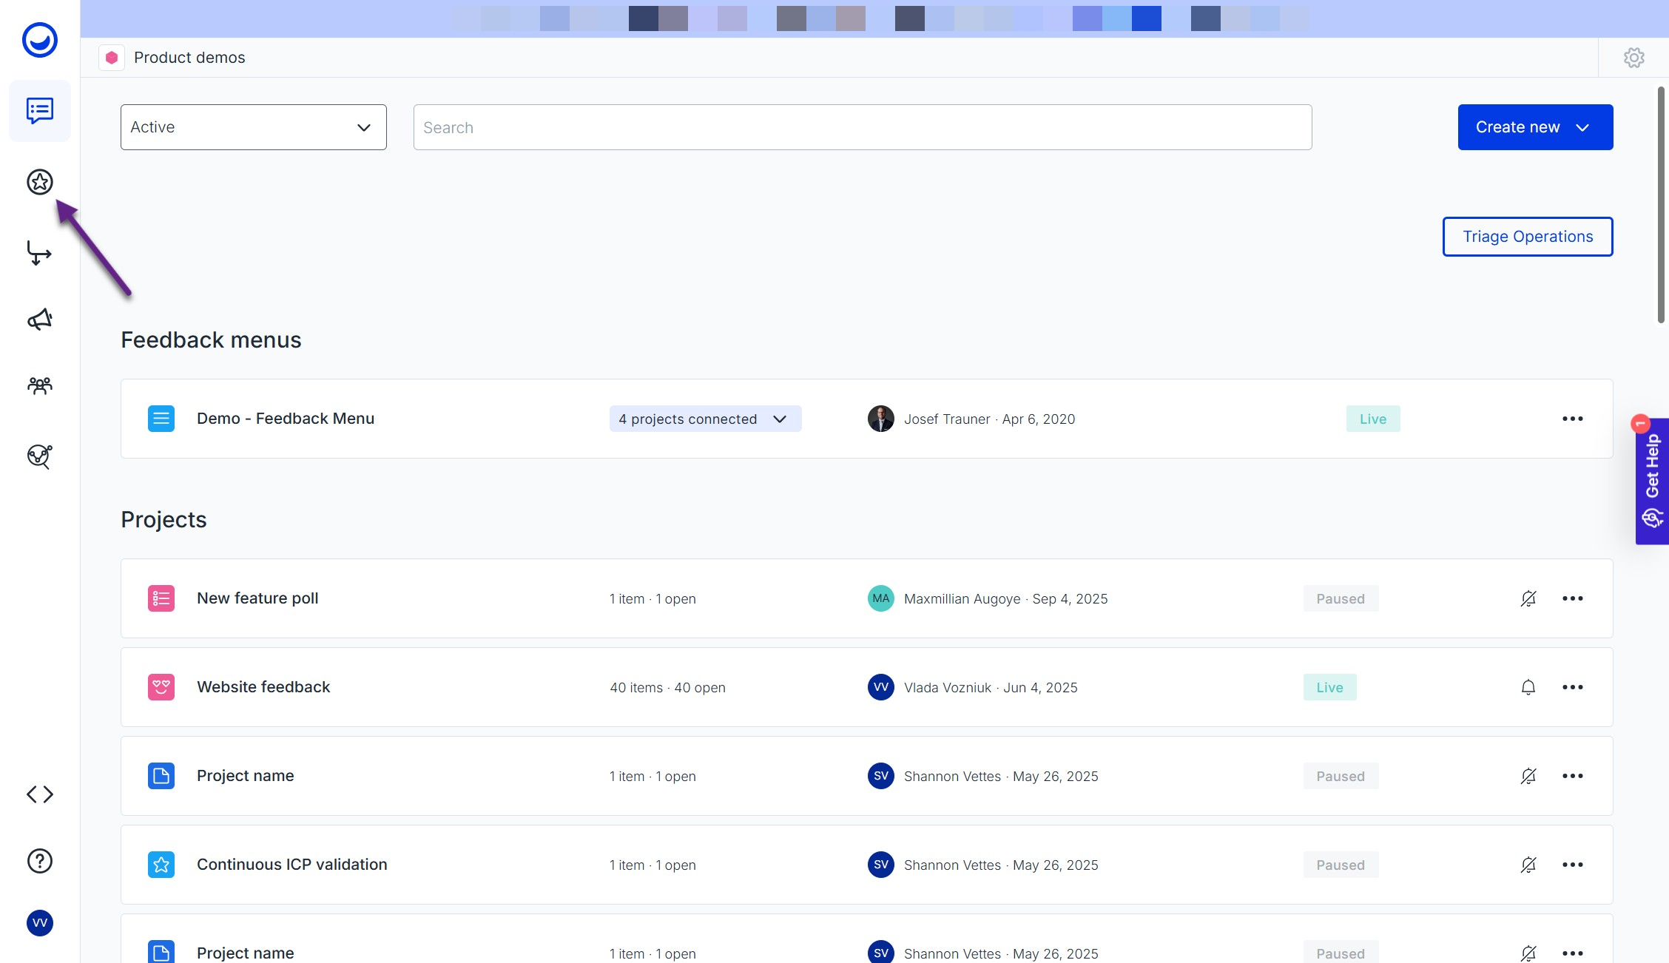
Task: Click the Triage Operations button
Action: (1528, 237)
